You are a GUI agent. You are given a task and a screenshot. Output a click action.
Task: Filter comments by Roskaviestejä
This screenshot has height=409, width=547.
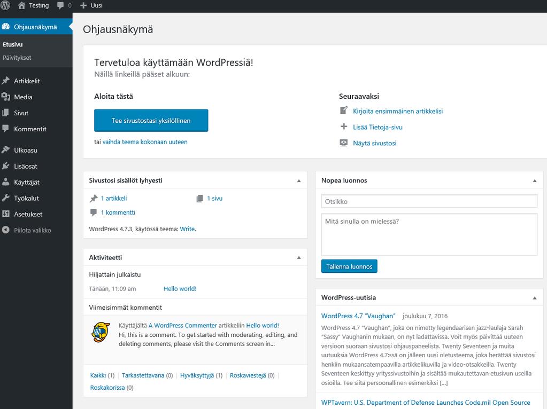248,375
